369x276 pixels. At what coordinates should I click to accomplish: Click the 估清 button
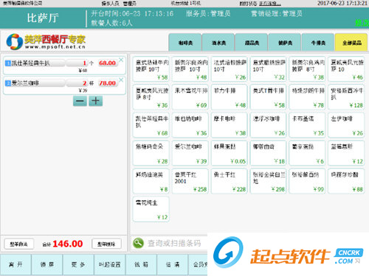pyautogui.click(x=173, y=264)
